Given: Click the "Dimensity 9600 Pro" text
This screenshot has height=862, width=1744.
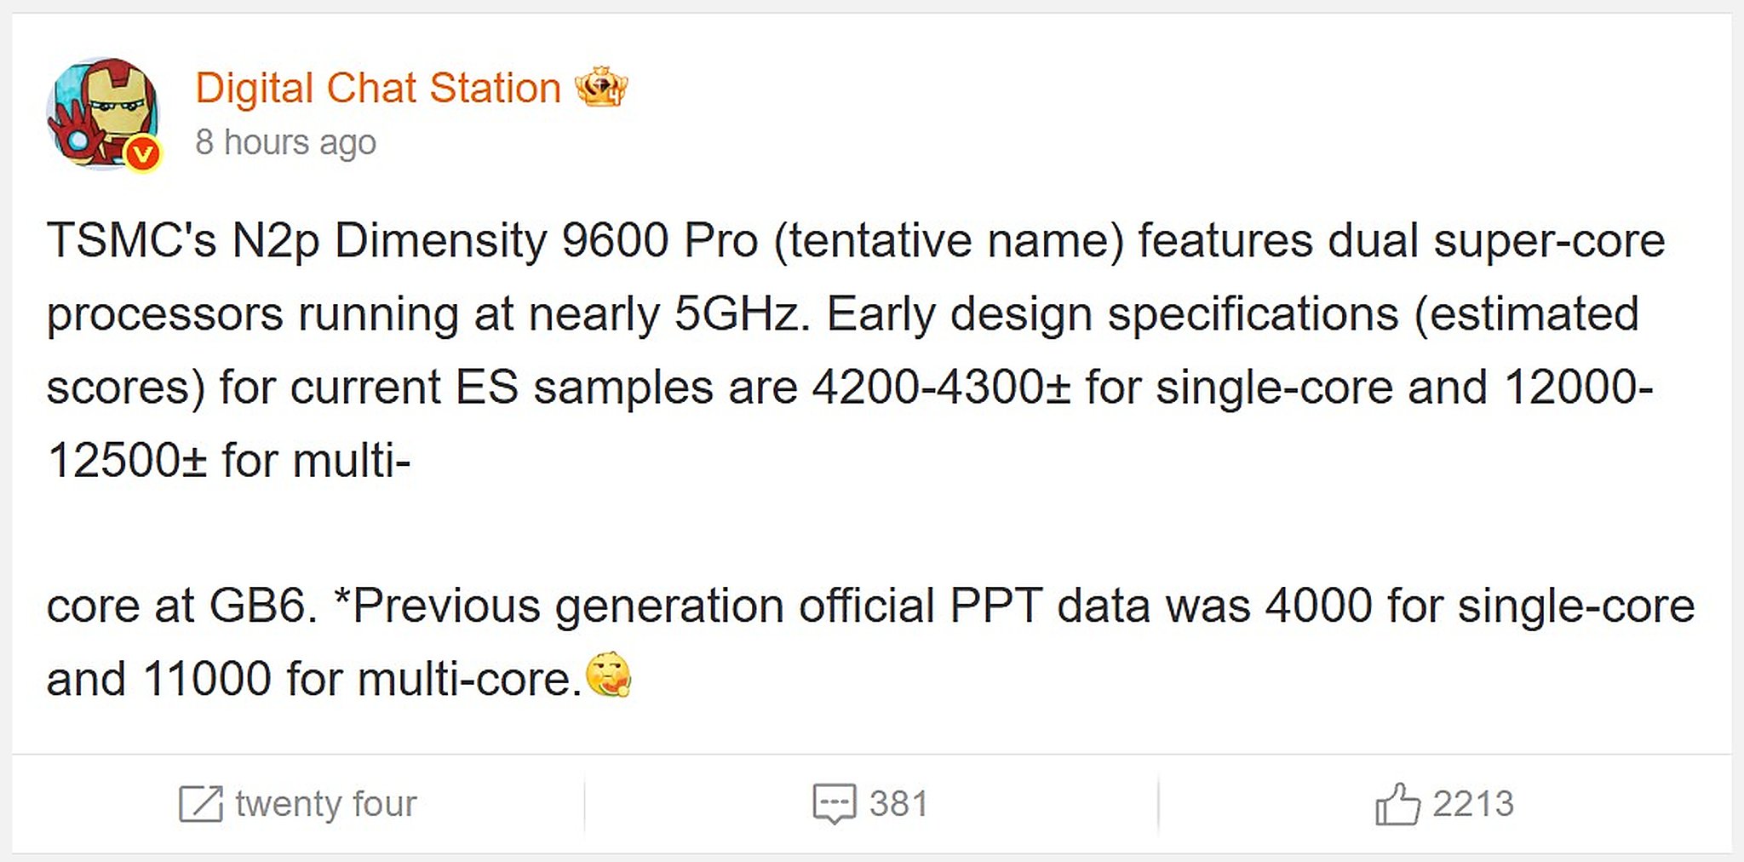Looking at the screenshot, I should [x=546, y=241].
